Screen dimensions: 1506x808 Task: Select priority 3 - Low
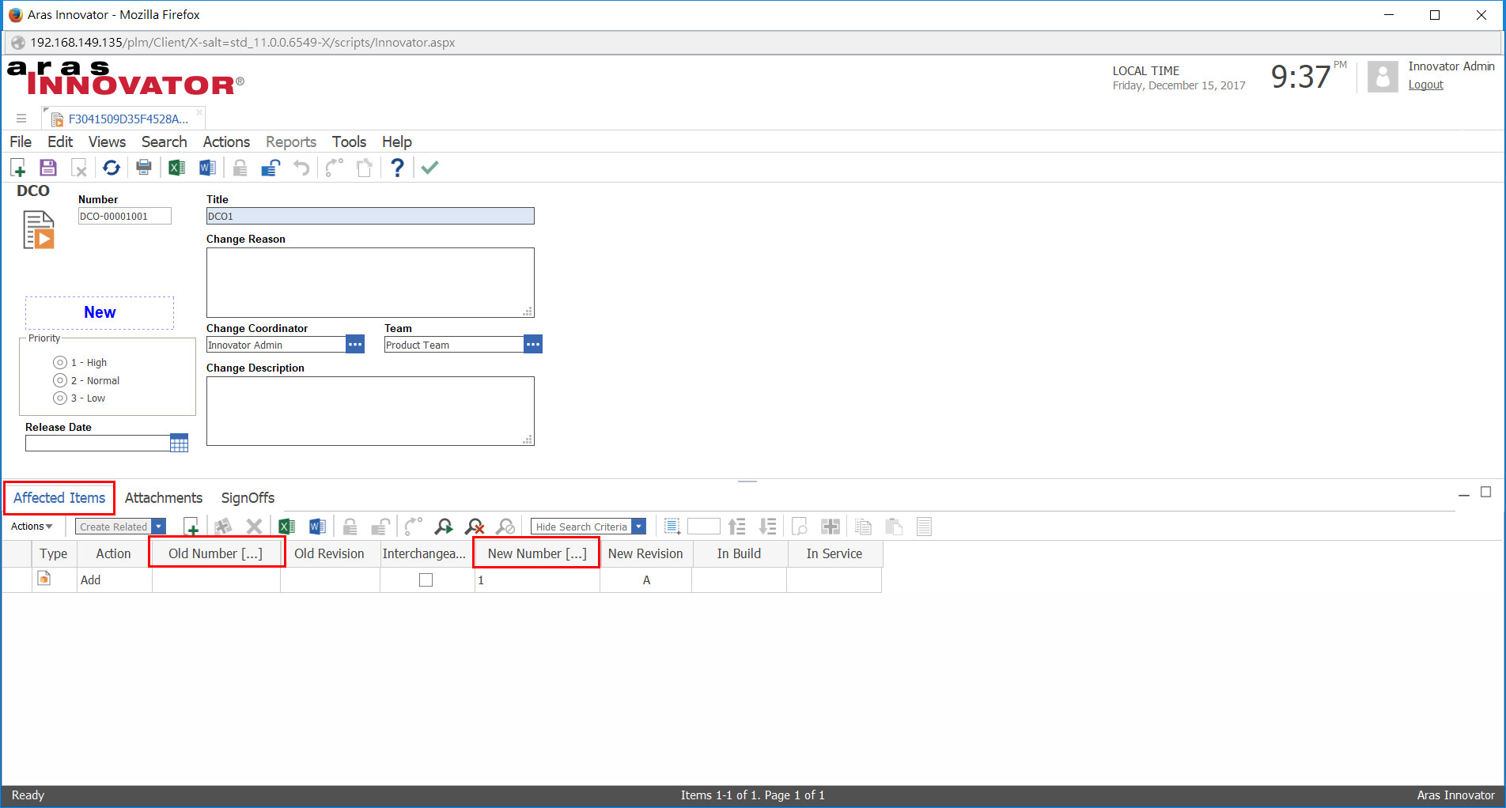(60, 398)
